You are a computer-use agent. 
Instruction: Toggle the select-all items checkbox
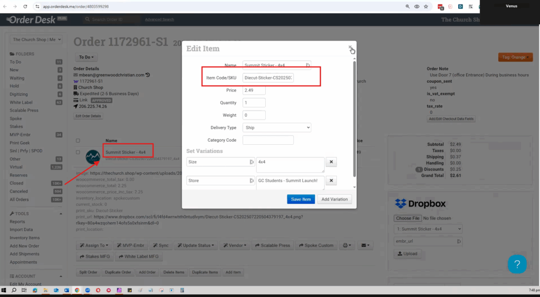[78, 141]
